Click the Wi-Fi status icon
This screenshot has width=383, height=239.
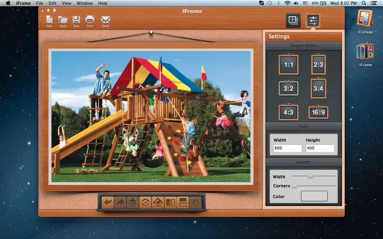click(x=287, y=3)
